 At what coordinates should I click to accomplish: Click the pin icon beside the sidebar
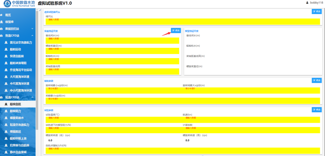(40, 10)
